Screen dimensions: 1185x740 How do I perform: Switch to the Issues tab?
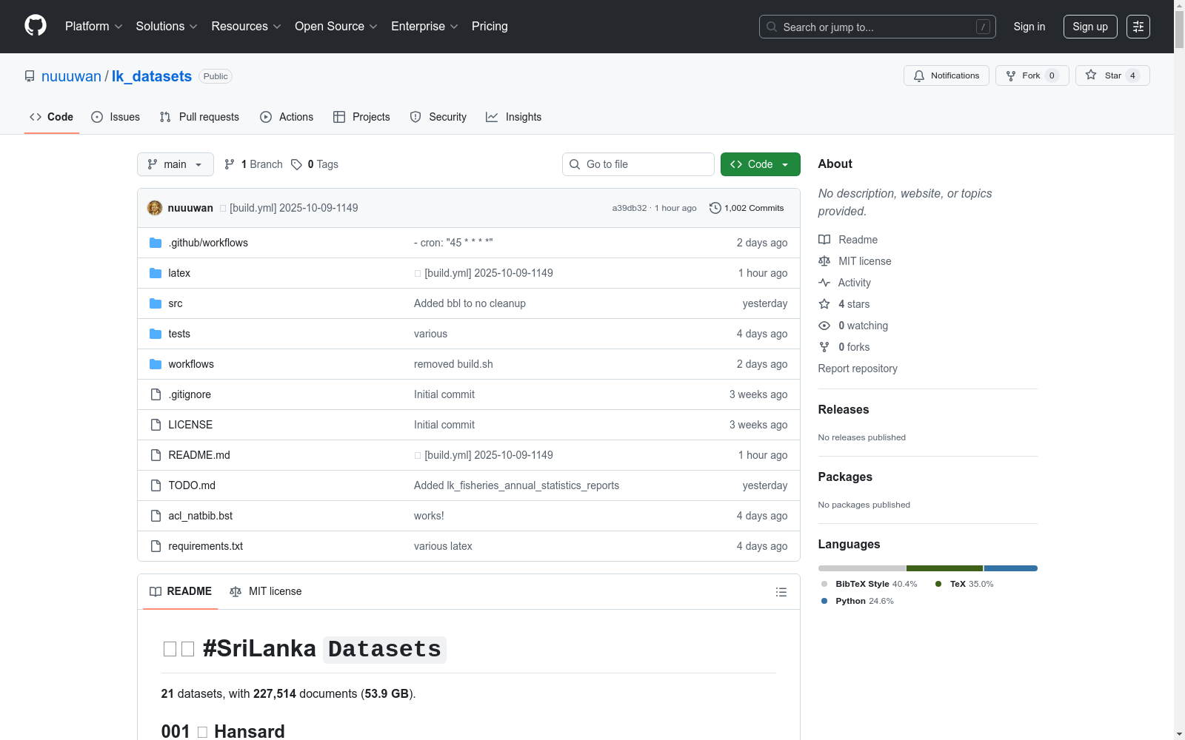coord(116,117)
